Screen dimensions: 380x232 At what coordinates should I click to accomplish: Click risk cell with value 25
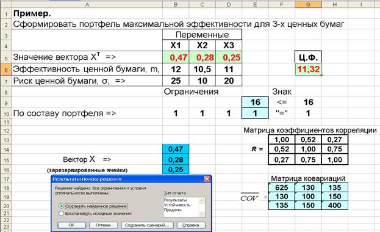176,81
